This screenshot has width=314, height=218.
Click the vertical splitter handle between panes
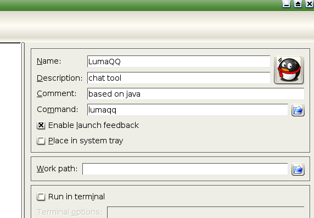[x=23, y=130]
